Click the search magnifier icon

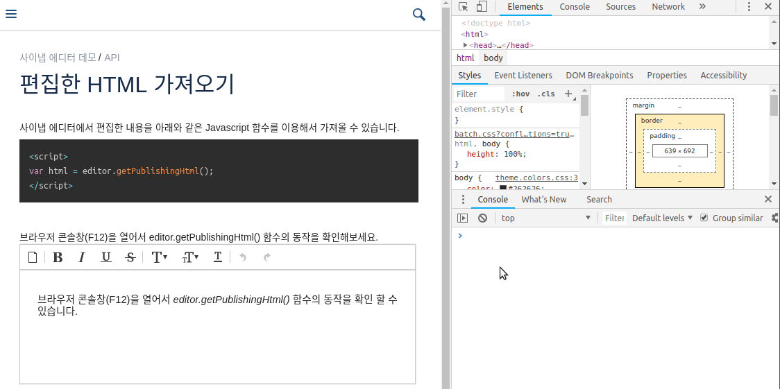pos(418,15)
